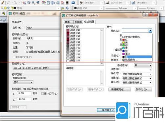Screen dimensions: 165x124
Task: Select 颜色 250 in plot style list
Action: point(83,45)
